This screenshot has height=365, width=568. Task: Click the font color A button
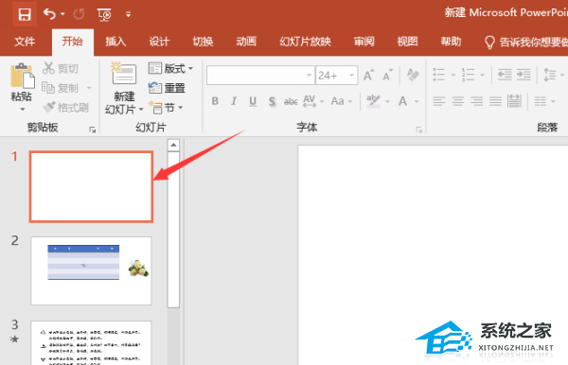tap(403, 101)
